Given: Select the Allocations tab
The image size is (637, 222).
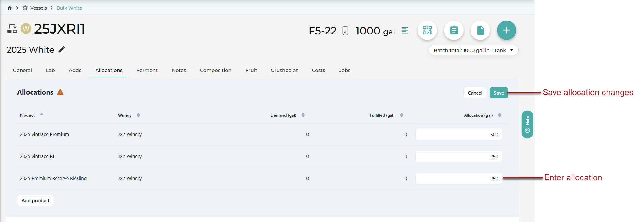Looking at the screenshot, I should tap(109, 70).
